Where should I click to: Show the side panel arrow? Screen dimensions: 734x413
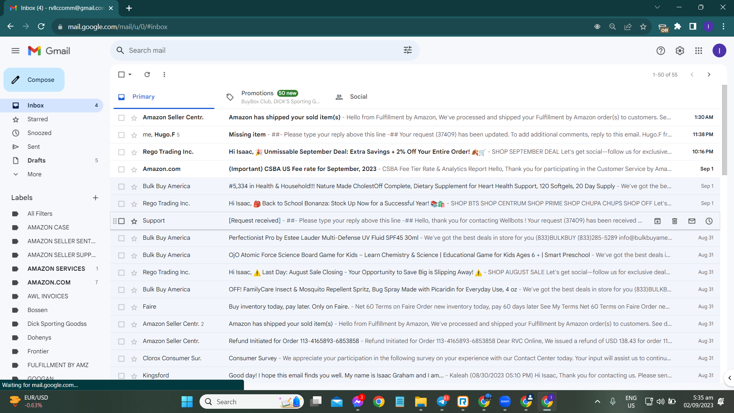[x=729, y=378]
